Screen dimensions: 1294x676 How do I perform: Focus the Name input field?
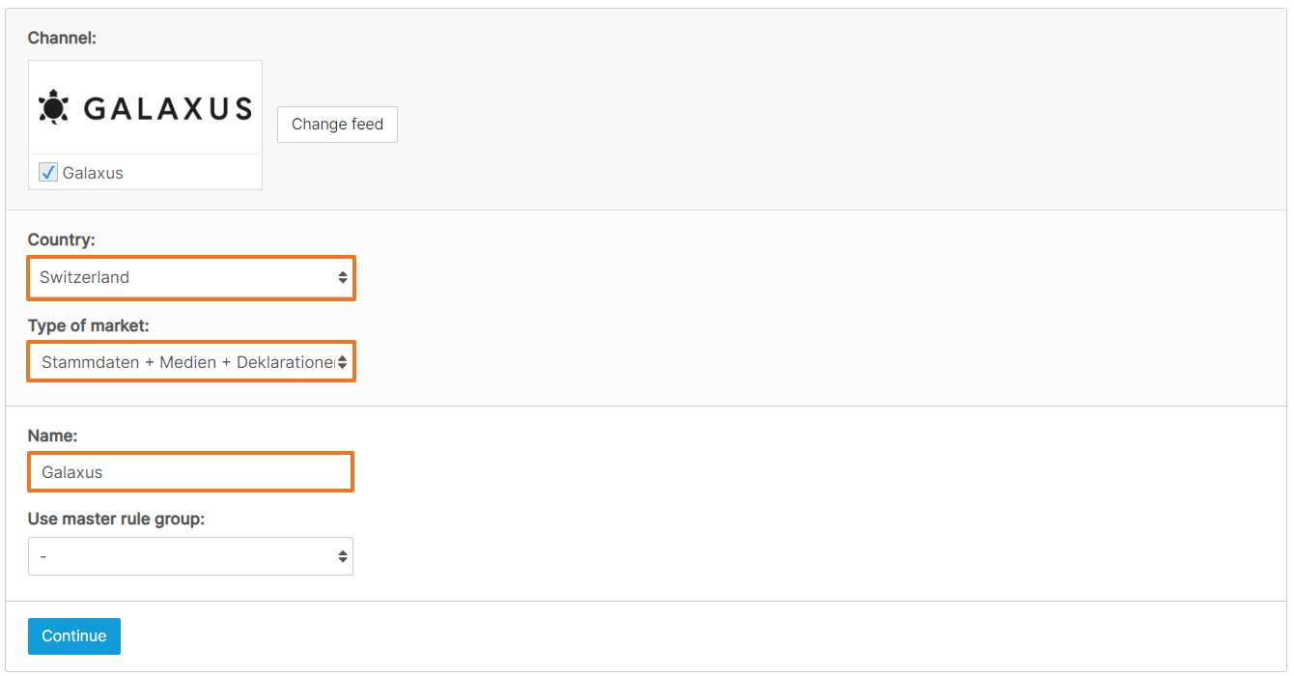point(191,472)
